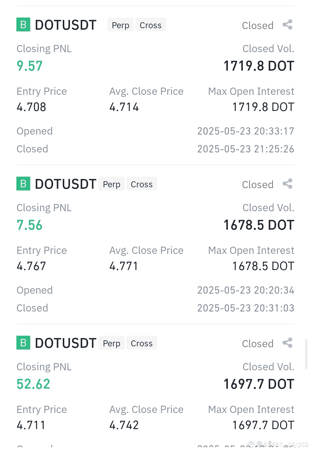Select Cross tag on first DOTUSDT entry
Screen dimensions: 311x451
coord(151,25)
